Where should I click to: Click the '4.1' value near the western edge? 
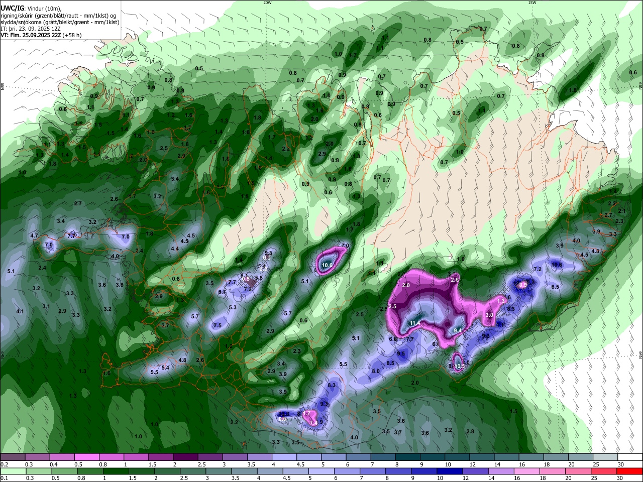[20, 311]
